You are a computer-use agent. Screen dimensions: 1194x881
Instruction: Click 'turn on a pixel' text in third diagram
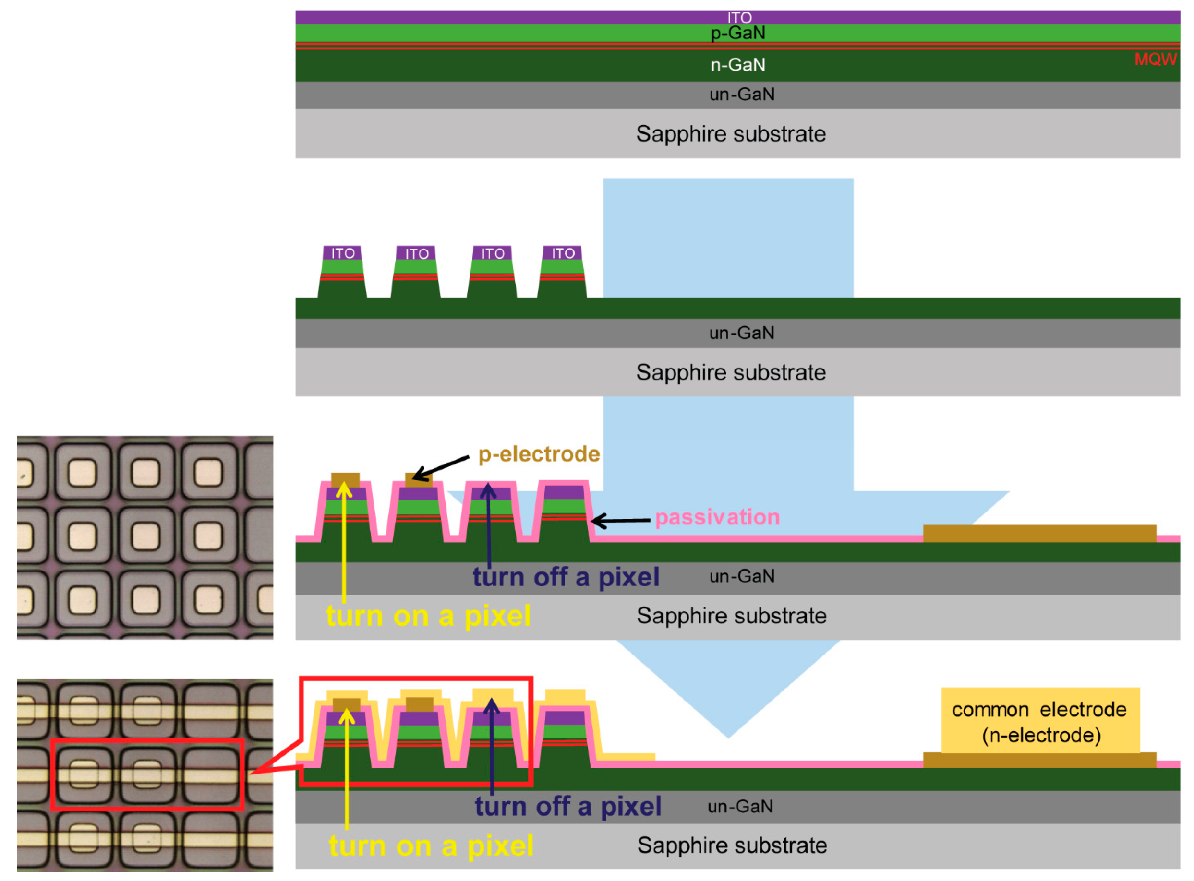(428, 616)
